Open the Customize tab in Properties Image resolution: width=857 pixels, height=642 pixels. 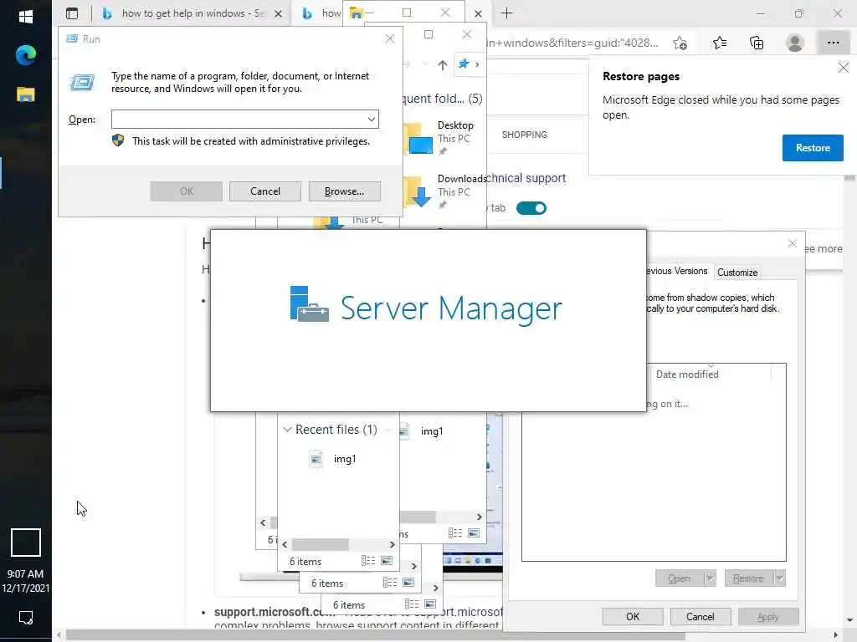pyautogui.click(x=737, y=272)
